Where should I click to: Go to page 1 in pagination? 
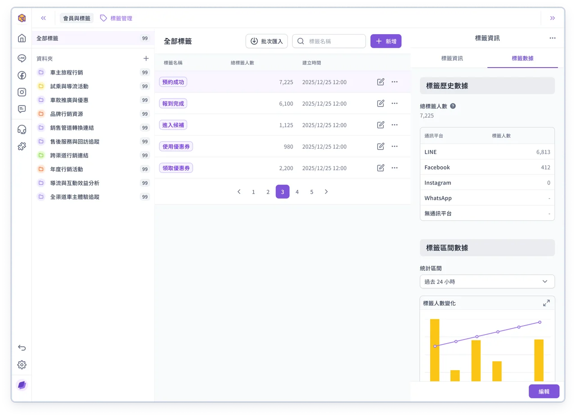253,192
